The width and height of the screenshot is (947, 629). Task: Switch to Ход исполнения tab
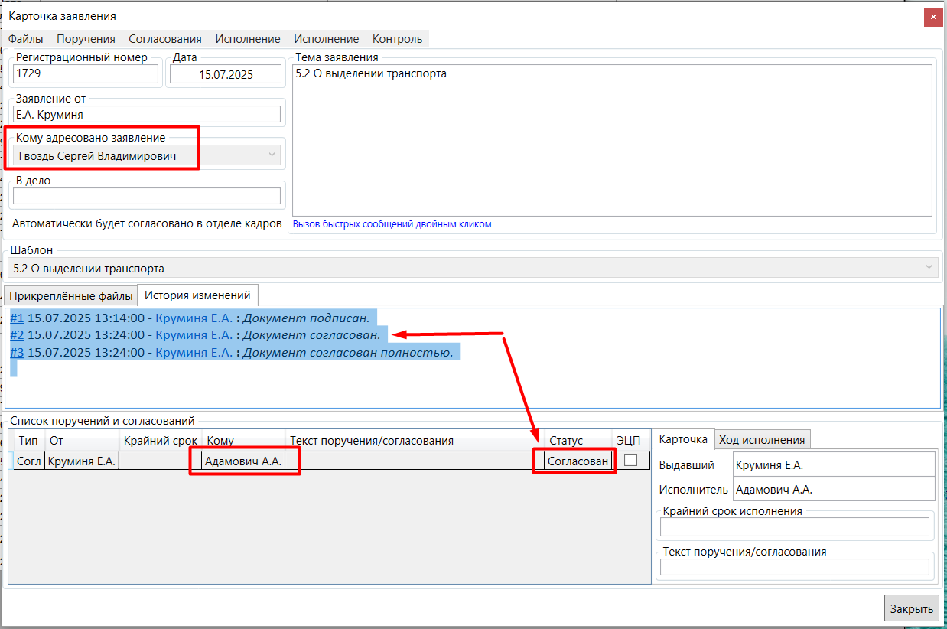pos(762,439)
